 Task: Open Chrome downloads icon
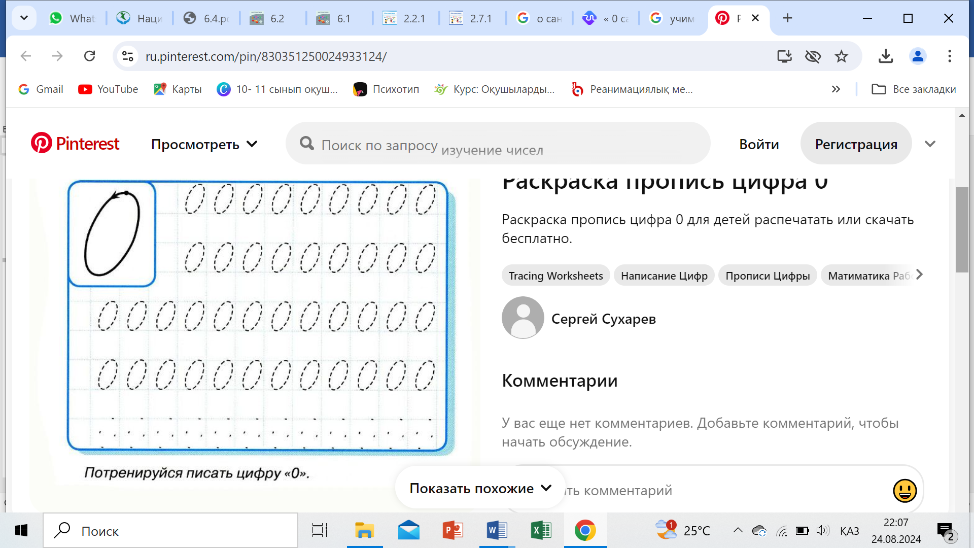click(x=886, y=56)
